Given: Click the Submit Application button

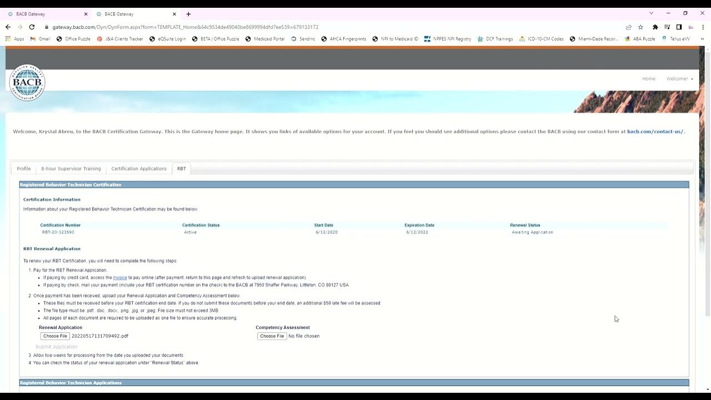Looking at the screenshot, I should click(x=57, y=347).
